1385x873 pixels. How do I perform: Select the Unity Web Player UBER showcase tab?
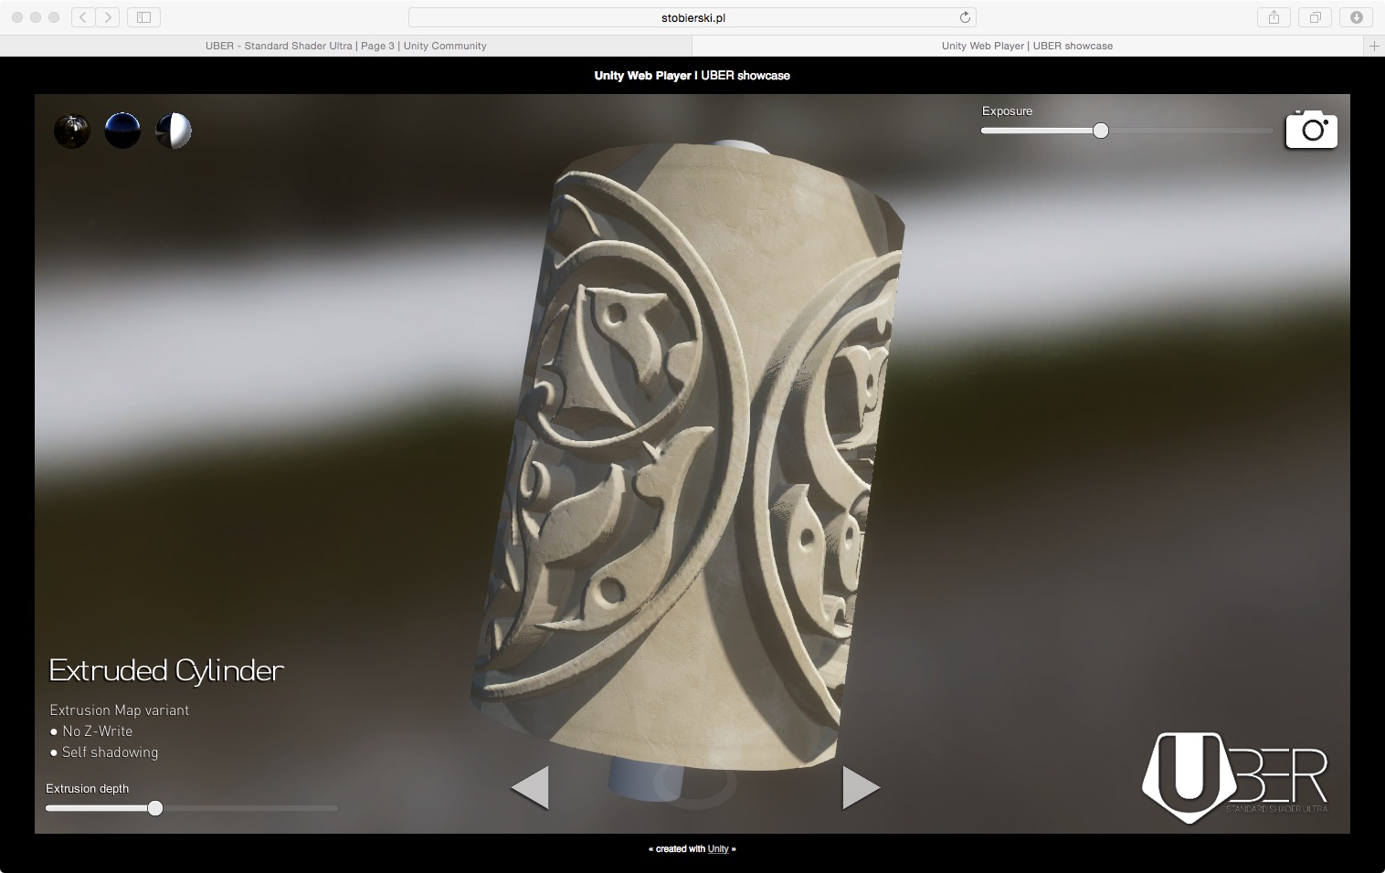click(1027, 46)
